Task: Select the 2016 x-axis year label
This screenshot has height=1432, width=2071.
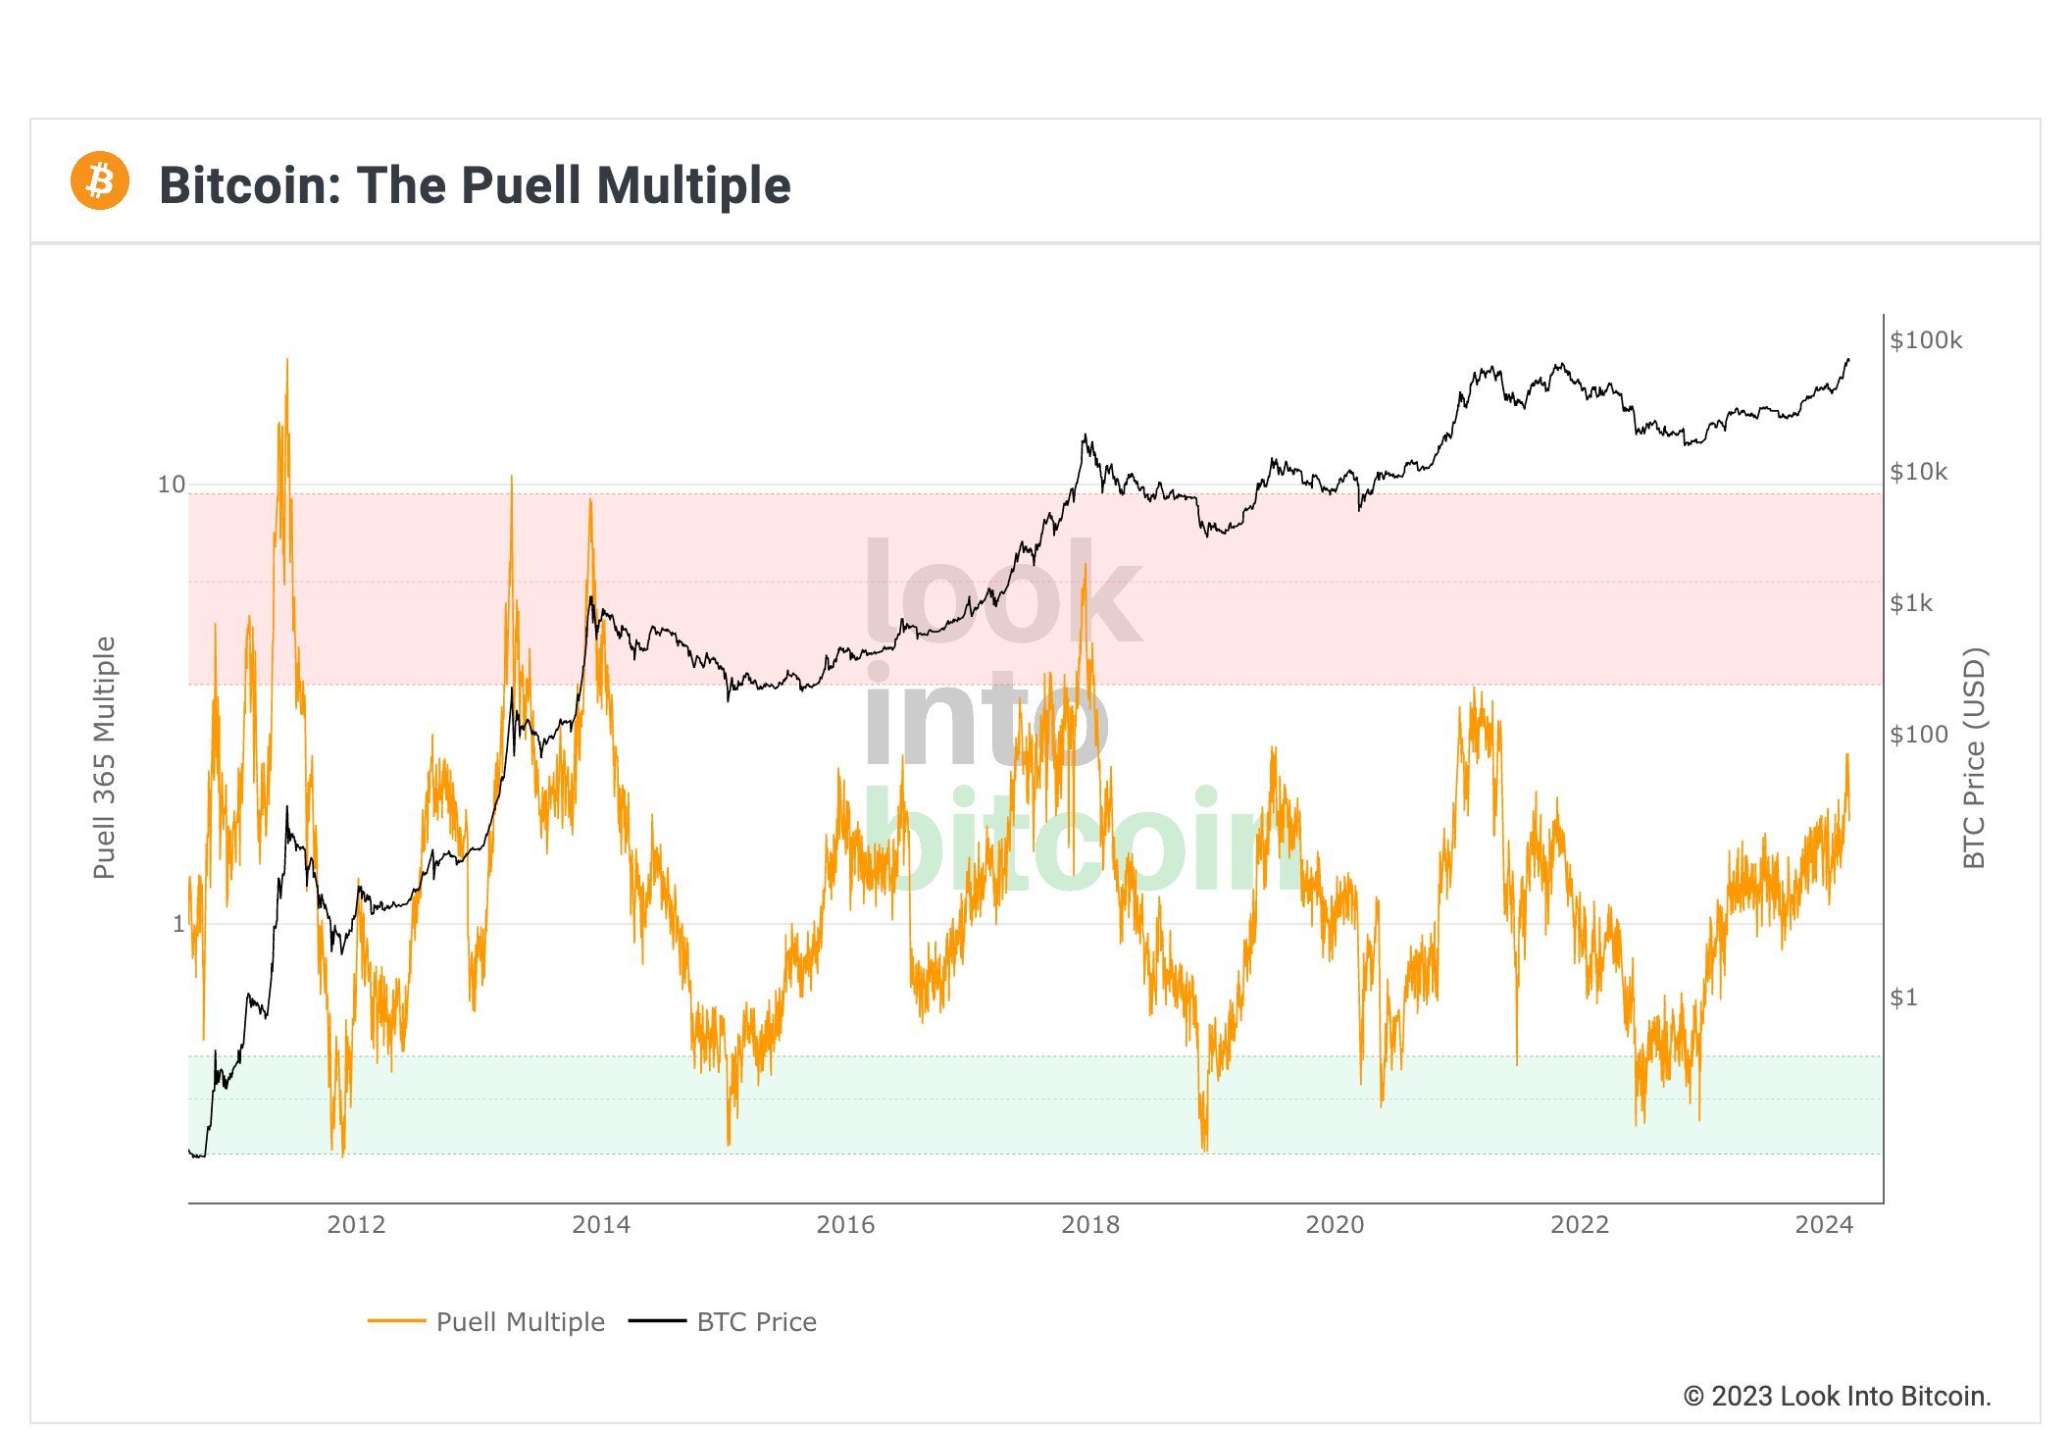Action: pos(845,1225)
